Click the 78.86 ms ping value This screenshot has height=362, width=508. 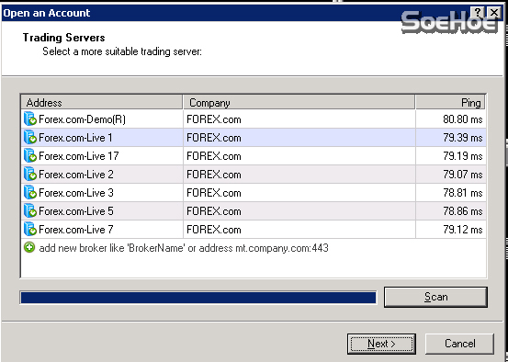[463, 212]
